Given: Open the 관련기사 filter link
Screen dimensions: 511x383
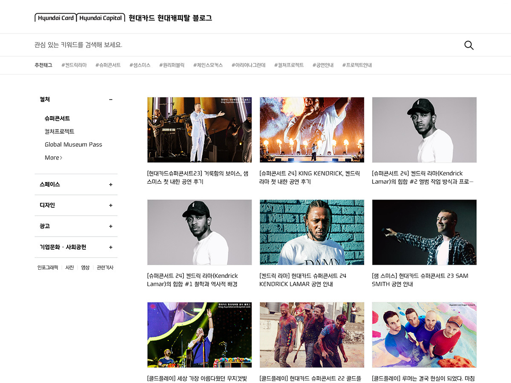Looking at the screenshot, I should pyautogui.click(x=105, y=268).
